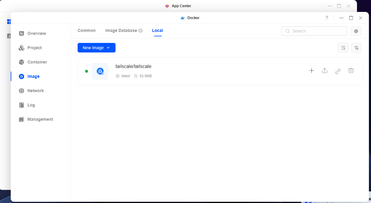This screenshot has width=371, height=203.
Task: Focus the image Search field
Action: 314,31
